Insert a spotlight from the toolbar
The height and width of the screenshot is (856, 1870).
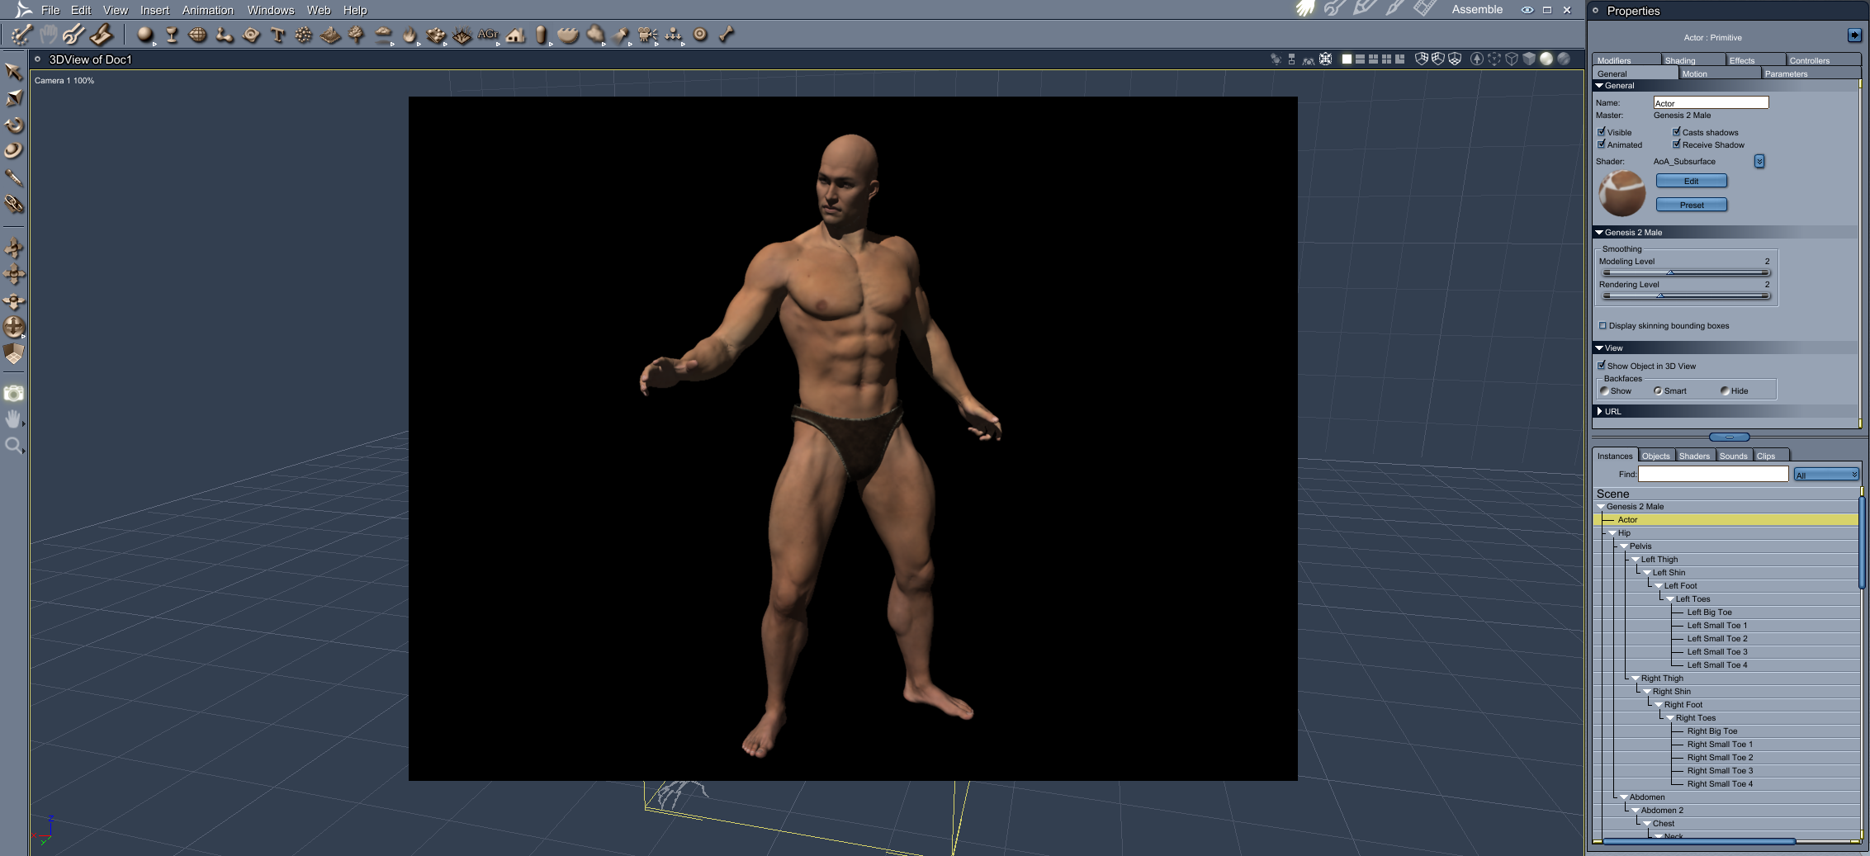(621, 35)
